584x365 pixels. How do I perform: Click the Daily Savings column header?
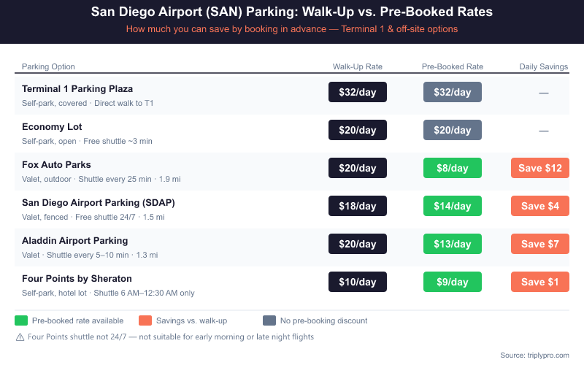click(x=543, y=66)
